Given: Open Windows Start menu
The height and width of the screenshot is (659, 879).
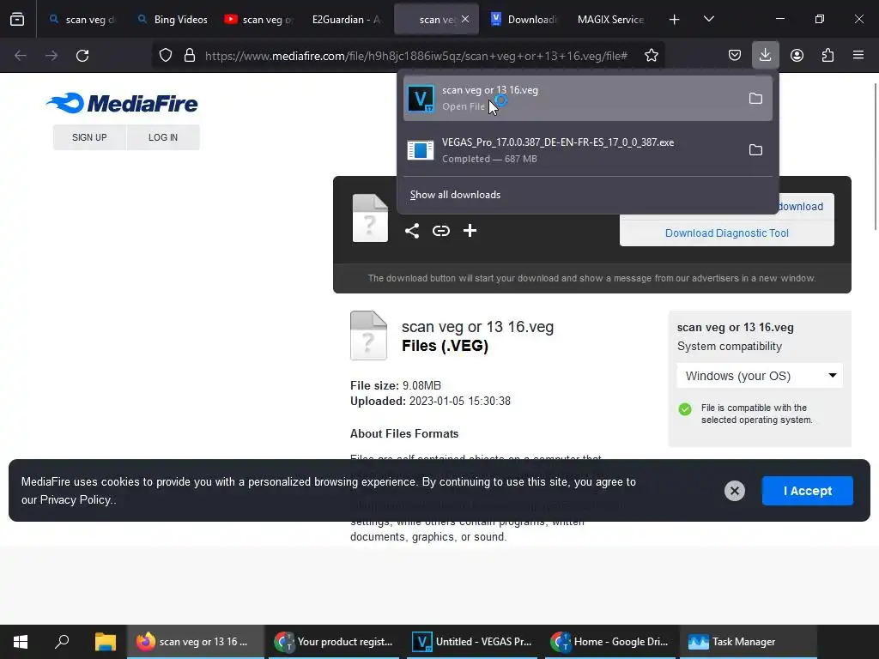Looking at the screenshot, I should tap(21, 642).
